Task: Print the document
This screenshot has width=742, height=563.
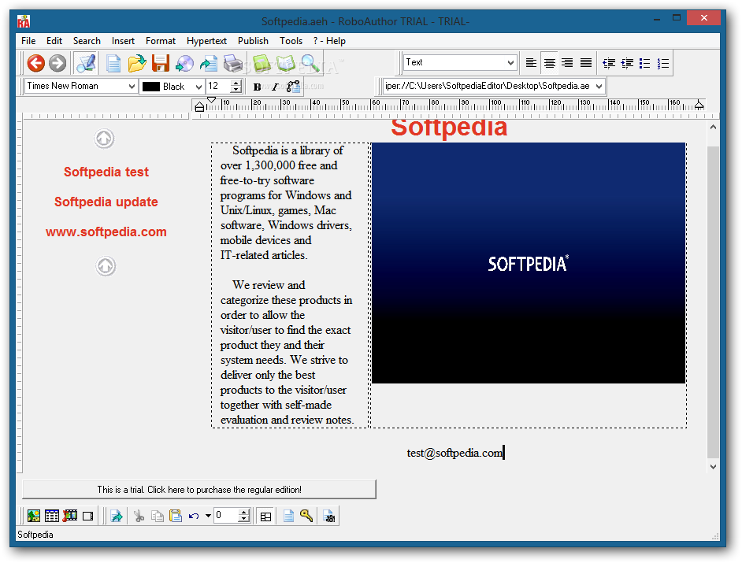Action: (x=233, y=63)
